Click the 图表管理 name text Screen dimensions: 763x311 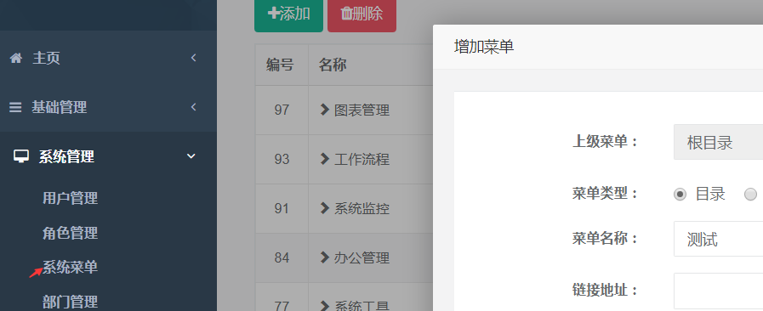point(362,110)
